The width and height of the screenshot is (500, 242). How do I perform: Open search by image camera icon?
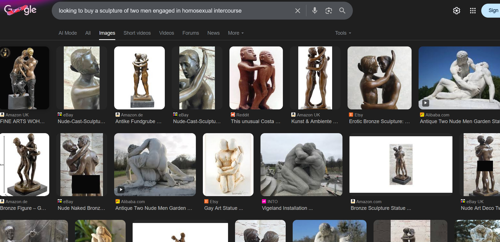[x=329, y=11]
